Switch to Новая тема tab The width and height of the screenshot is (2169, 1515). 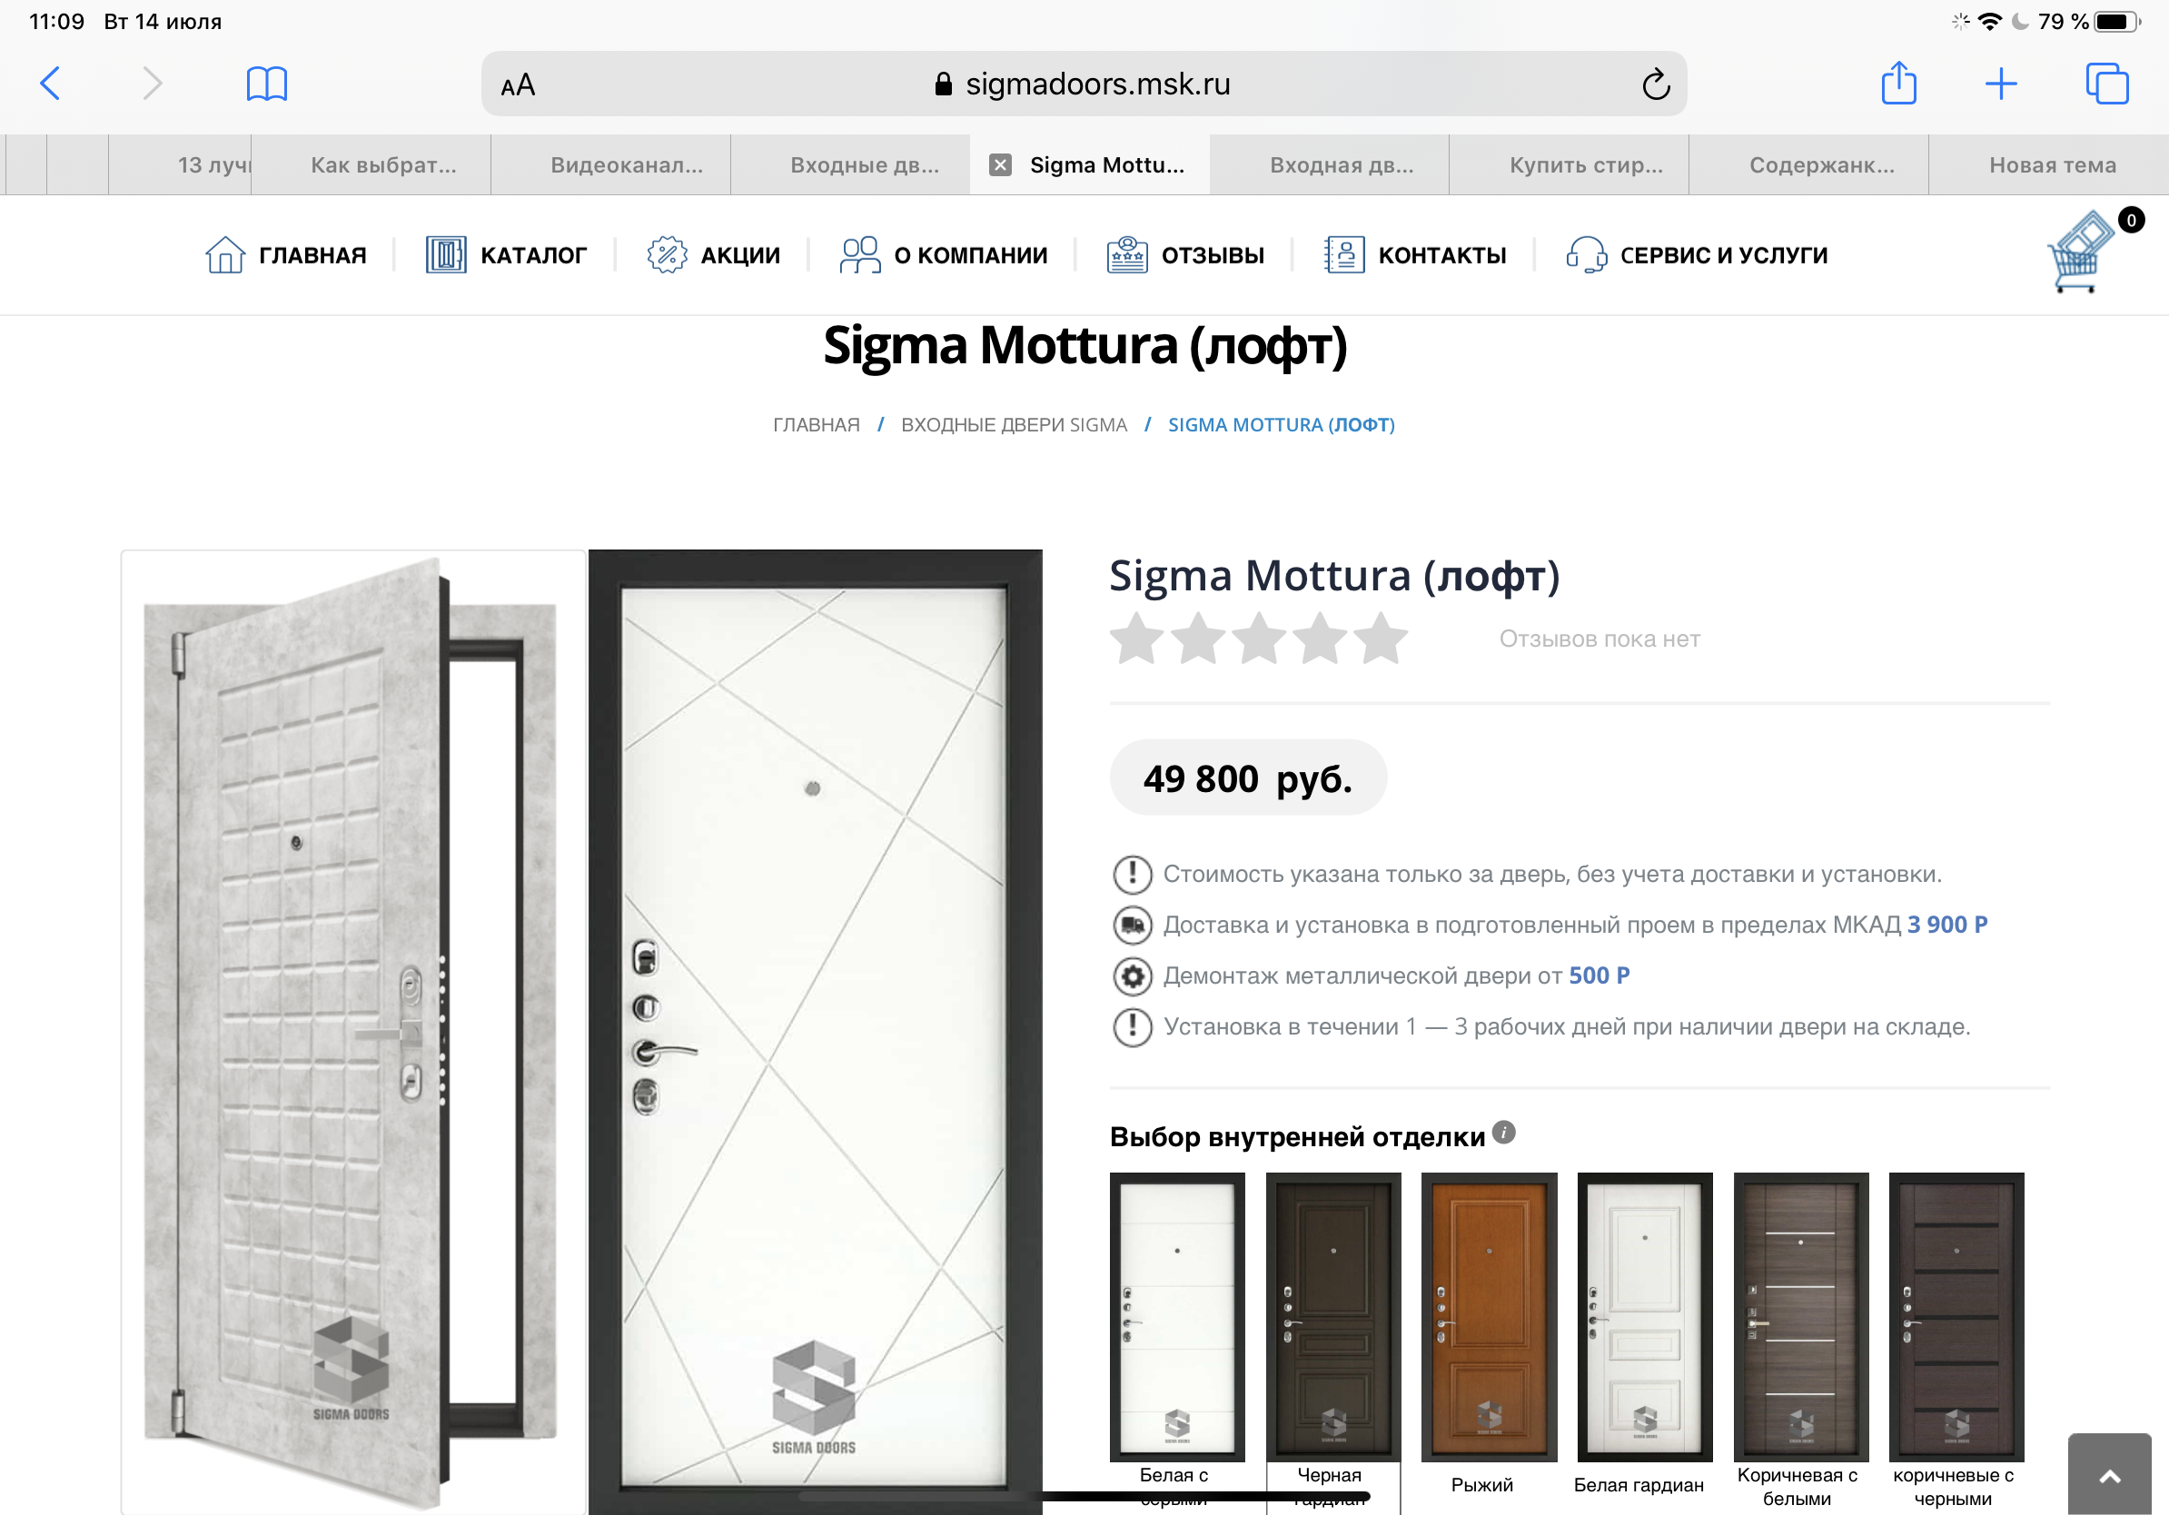click(2051, 165)
